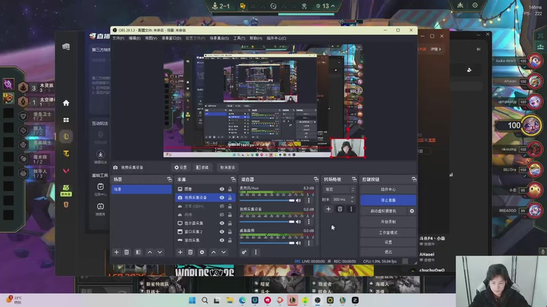Remove selected source with the 来源 panel trash icon

pos(191,252)
